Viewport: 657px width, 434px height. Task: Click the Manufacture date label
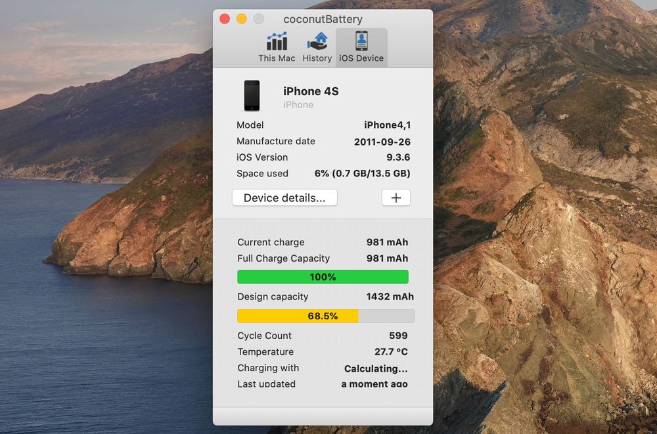coord(276,142)
